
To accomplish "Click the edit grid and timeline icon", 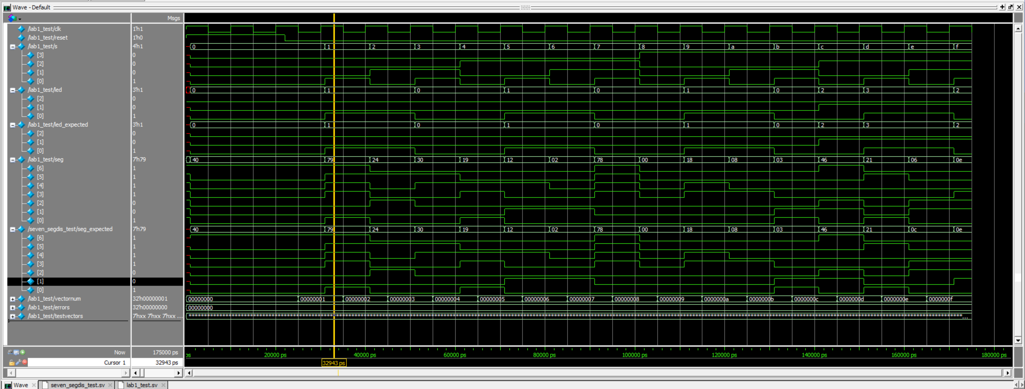I will tap(16, 352).
